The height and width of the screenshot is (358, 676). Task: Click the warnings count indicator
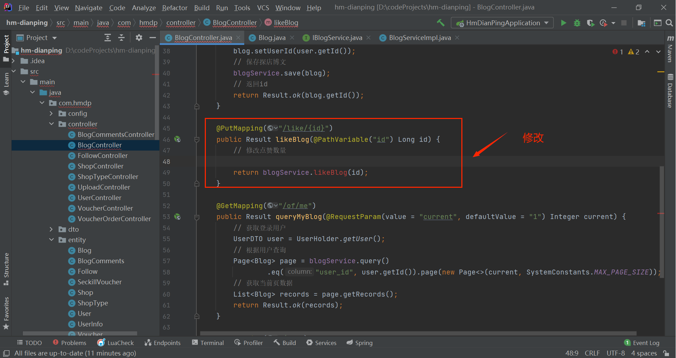[634, 52]
